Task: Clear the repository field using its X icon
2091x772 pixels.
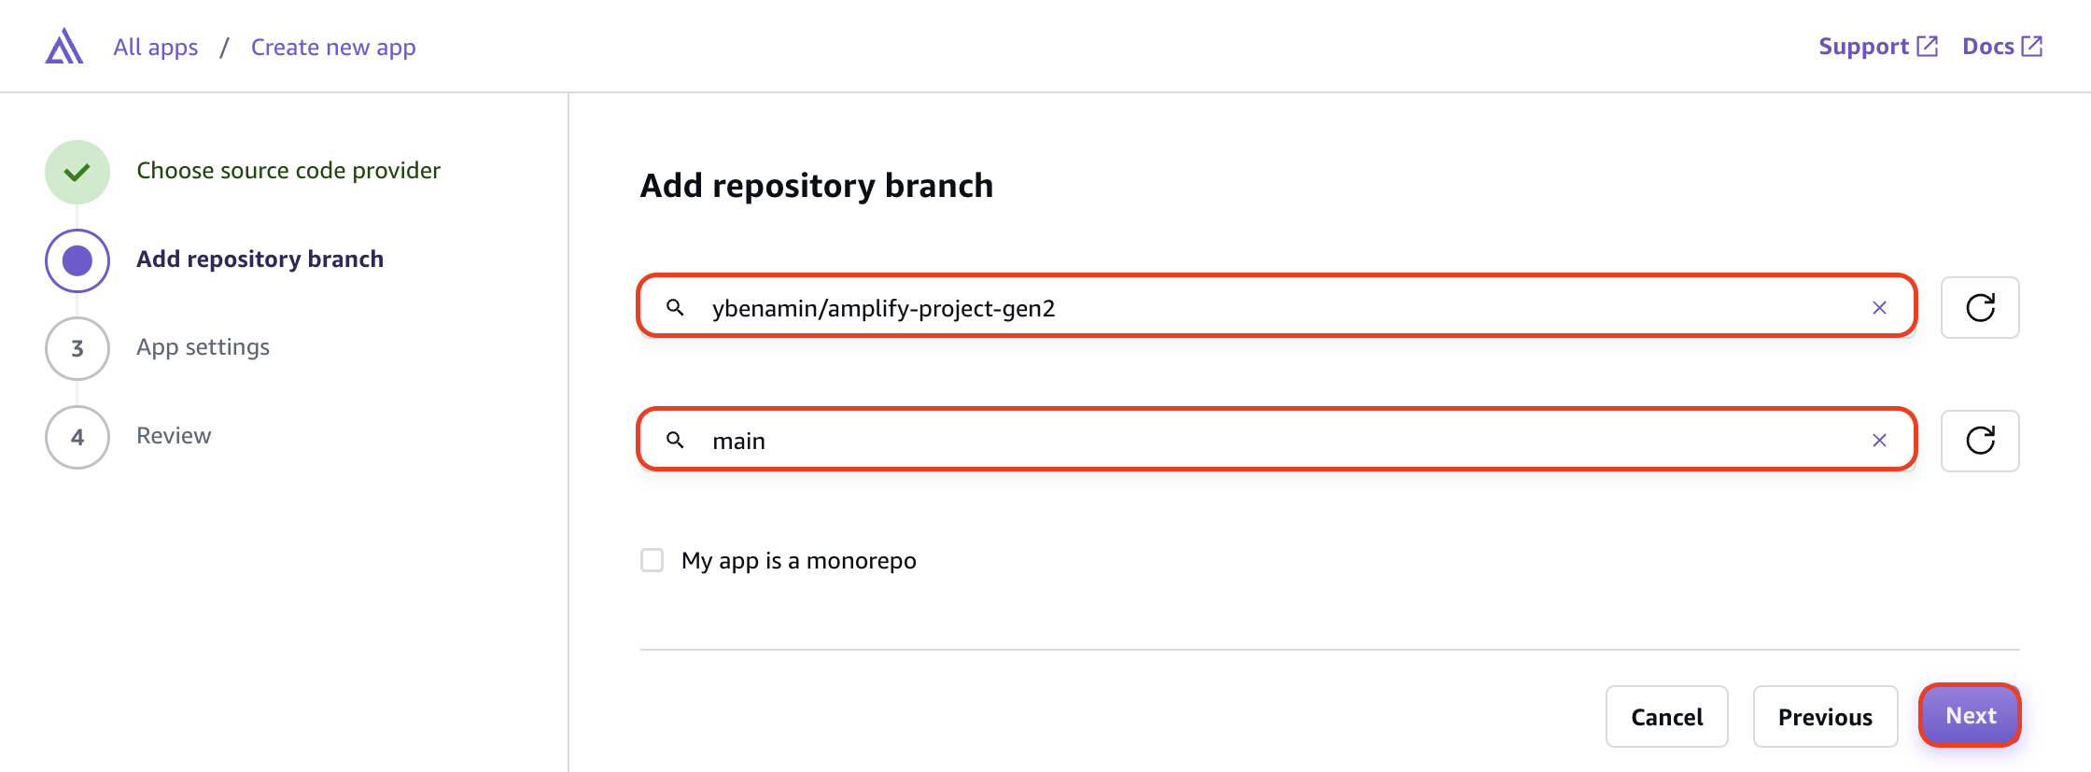Action: click(x=1879, y=307)
